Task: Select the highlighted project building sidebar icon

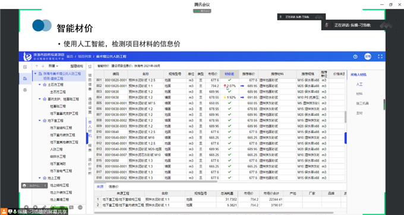Action: click(25, 78)
